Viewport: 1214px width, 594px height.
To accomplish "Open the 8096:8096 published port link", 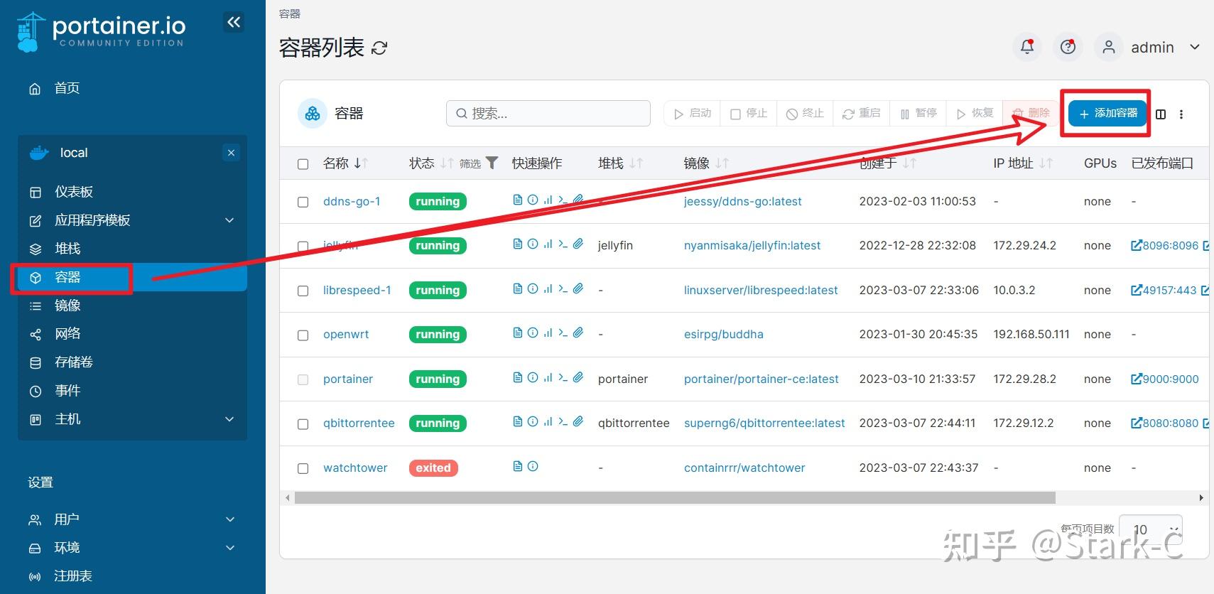I will tap(1164, 245).
